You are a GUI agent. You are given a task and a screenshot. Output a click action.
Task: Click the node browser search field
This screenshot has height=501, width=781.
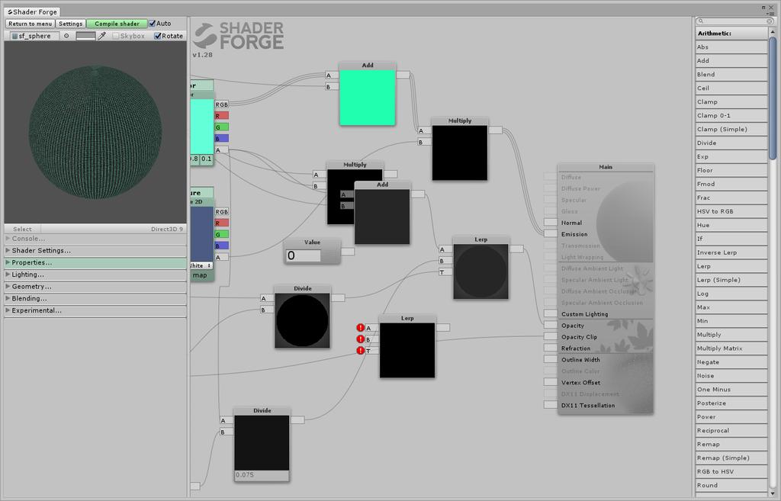(734, 21)
